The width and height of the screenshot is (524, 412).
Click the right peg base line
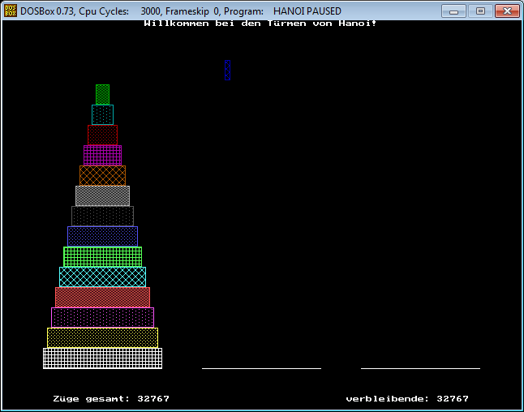(x=420, y=368)
